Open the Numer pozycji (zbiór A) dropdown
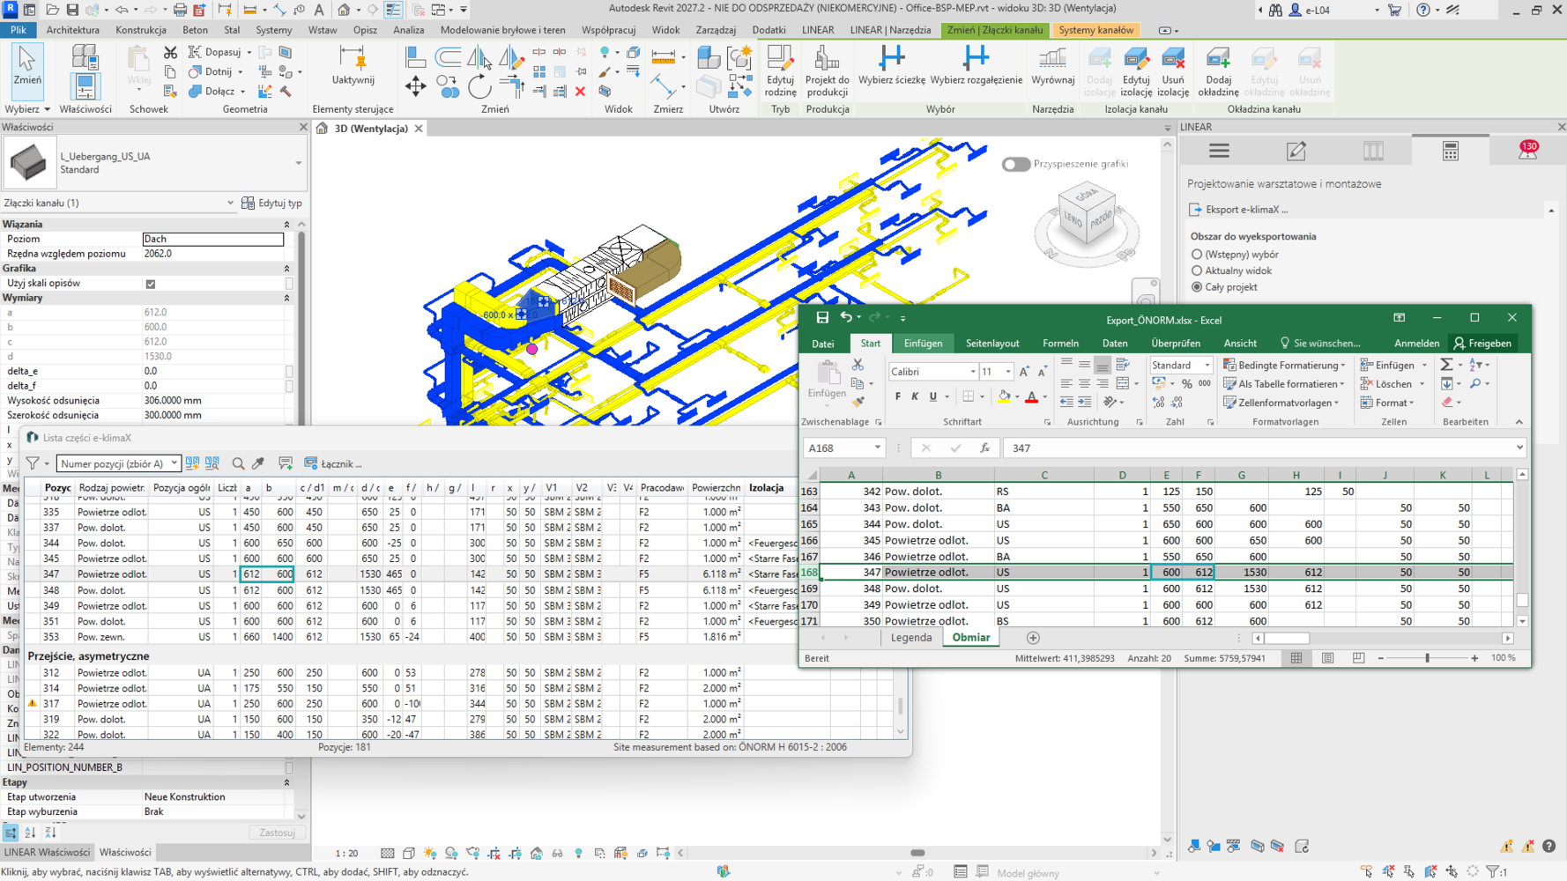 (x=118, y=463)
